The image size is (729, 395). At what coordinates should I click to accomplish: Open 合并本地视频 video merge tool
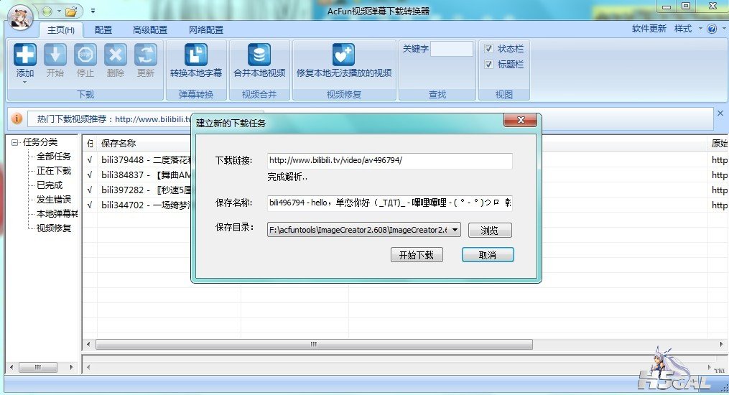pos(259,60)
